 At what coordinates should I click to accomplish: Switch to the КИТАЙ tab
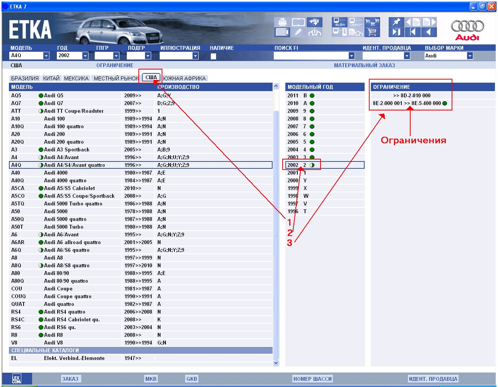pyautogui.click(x=51, y=78)
